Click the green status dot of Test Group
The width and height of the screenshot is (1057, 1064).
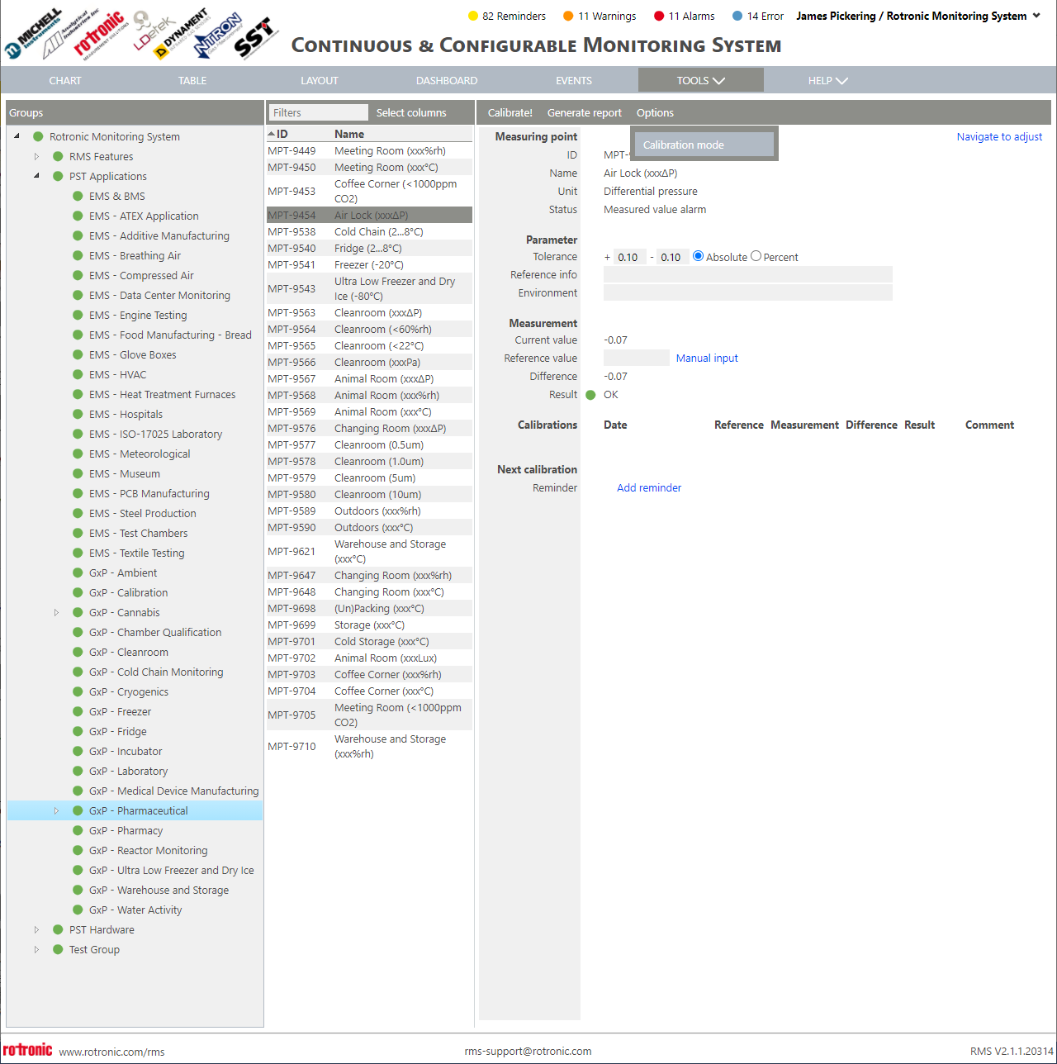(58, 949)
